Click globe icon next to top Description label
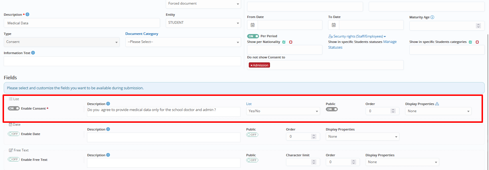Image resolution: width=489 pixels, height=170 pixels. tap(27, 15)
